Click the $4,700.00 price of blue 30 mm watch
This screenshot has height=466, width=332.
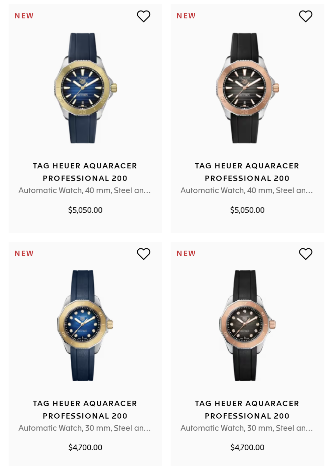(85, 448)
